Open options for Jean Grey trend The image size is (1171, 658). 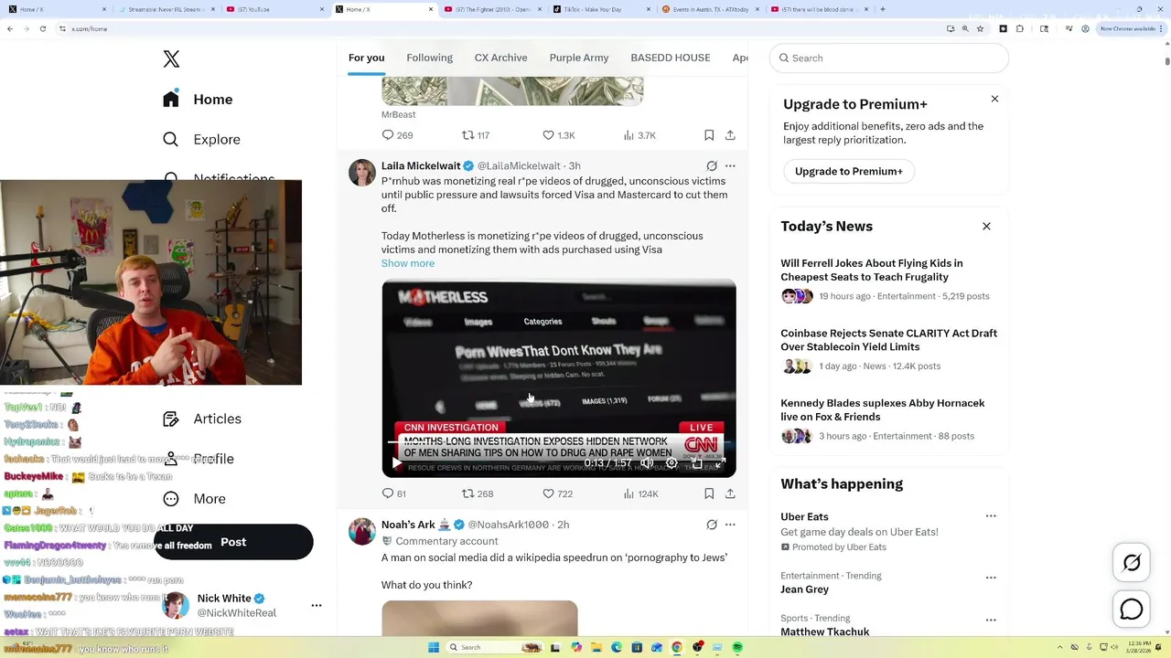(x=991, y=578)
